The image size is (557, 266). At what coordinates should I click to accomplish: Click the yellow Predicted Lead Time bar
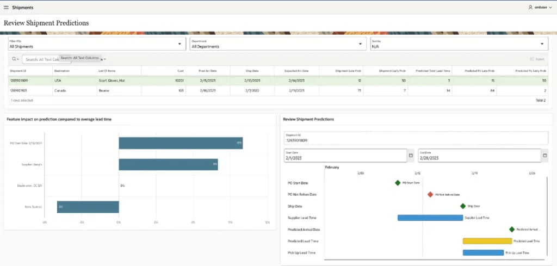point(487,241)
